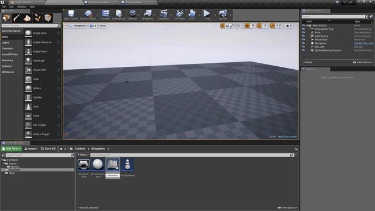Open the Content browser toolbar icon
375x211 pixels.
(105, 13)
